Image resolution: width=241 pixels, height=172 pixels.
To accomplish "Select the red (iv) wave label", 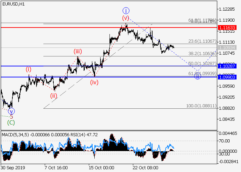I will coord(95,82).
